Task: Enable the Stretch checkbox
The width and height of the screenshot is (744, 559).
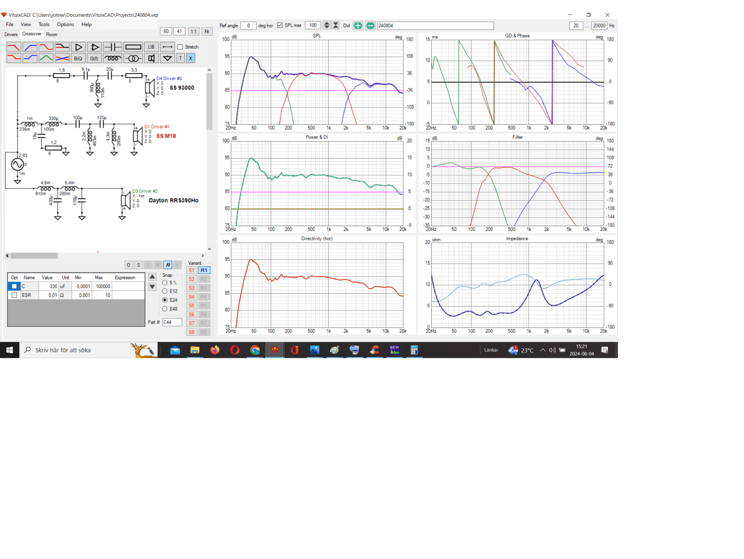Action: pyautogui.click(x=180, y=47)
